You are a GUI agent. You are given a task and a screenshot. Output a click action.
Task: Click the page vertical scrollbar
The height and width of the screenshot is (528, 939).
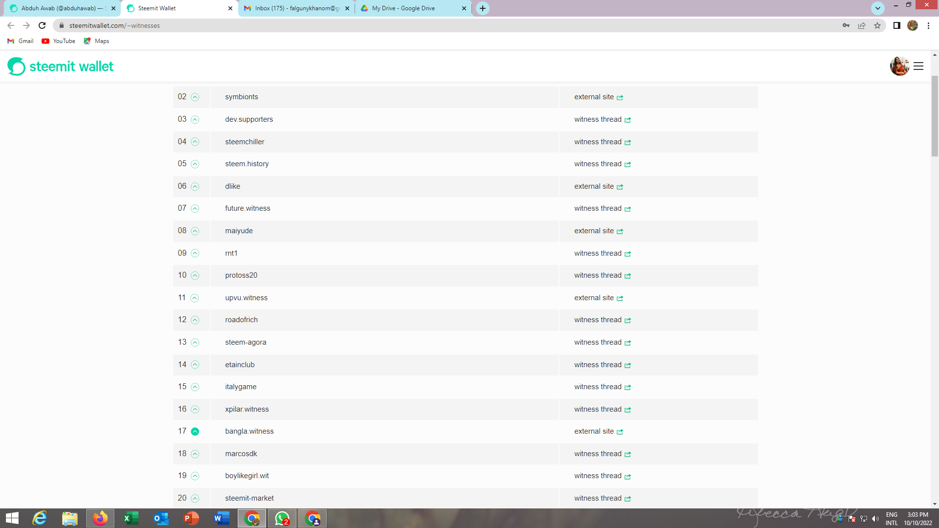pos(935,116)
